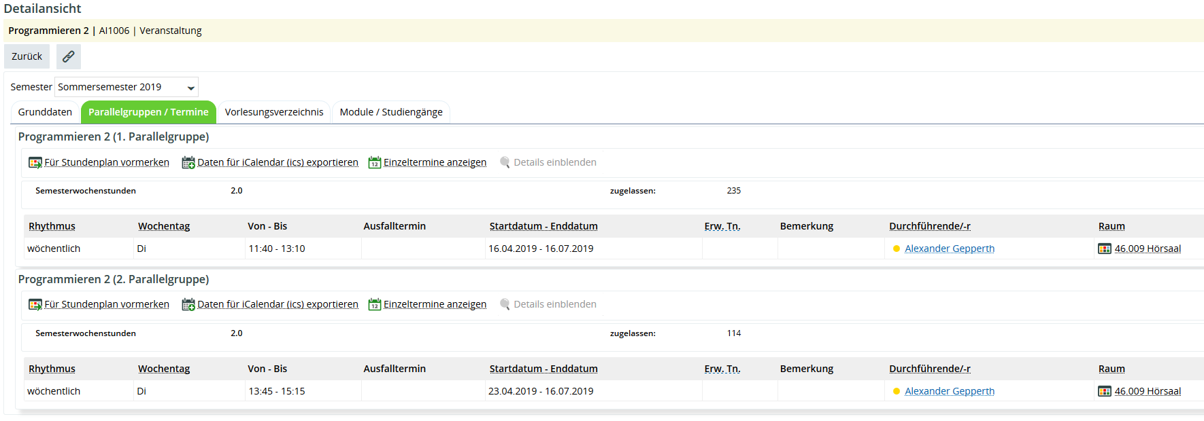Show details for the first Parallelgruppe

point(554,162)
